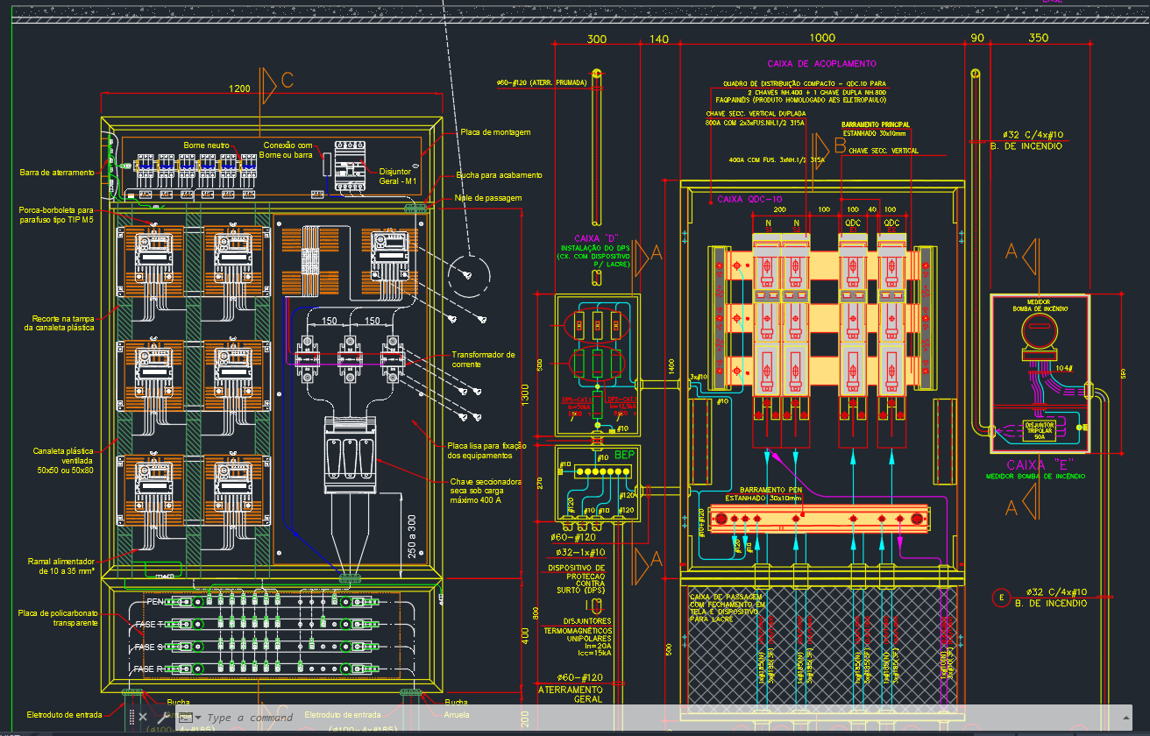
Task: Select the '1000' dimension at top
Action: (822, 39)
